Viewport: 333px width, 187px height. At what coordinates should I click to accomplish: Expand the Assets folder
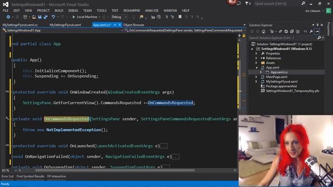pos(257,63)
